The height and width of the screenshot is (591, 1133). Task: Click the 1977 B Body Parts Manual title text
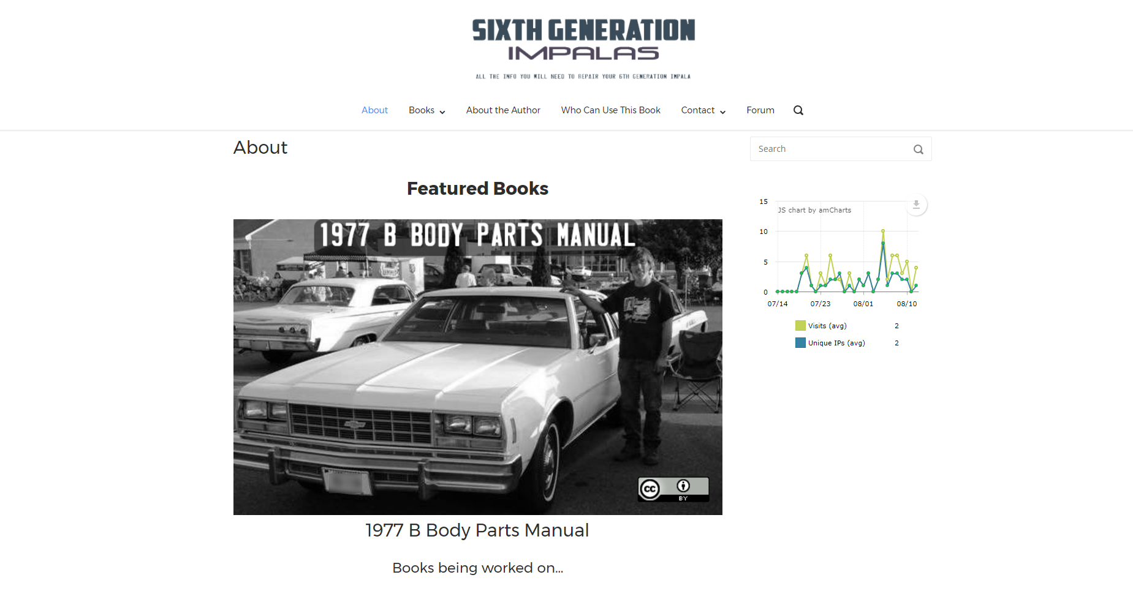click(477, 530)
